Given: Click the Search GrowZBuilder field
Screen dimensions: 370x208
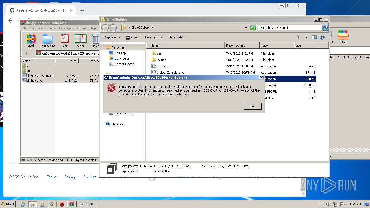Looking at the screenshot, I should coord(290,28).
